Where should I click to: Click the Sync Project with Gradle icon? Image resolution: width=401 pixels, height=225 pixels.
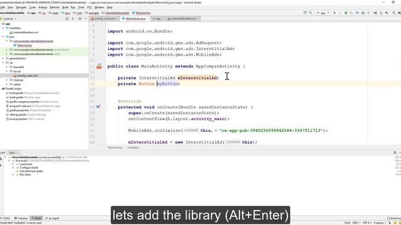click(375, 12)
